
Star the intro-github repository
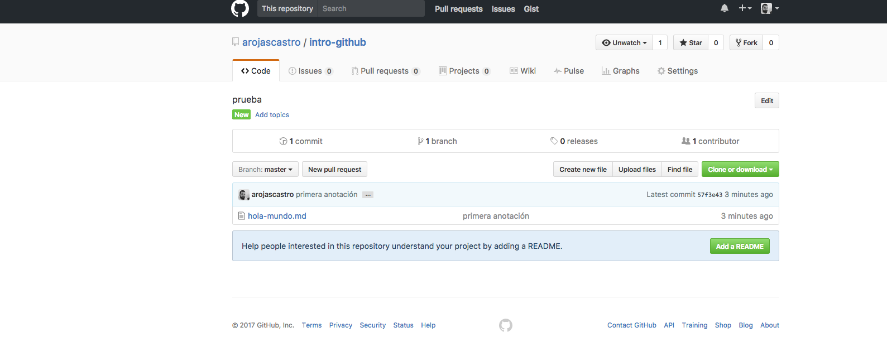(691, 43)
